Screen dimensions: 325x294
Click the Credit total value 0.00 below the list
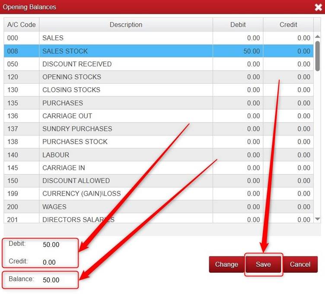[x=49, y=262]
